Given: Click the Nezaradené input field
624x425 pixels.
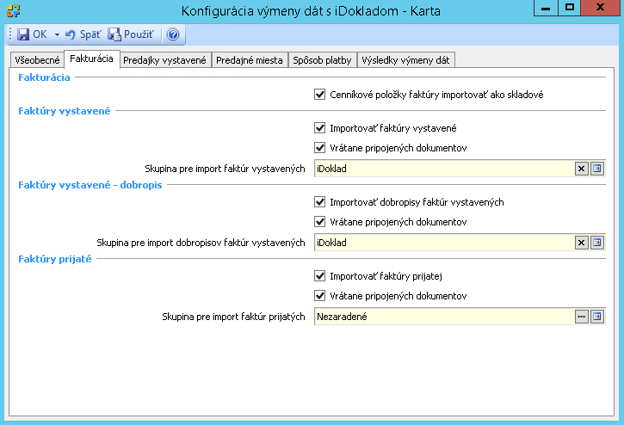Looking at the screenshot, I should [443, 317].
